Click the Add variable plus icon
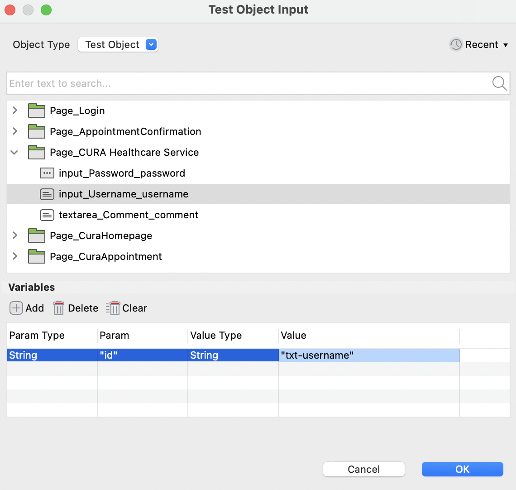This screenshot has width=516, height=490. 16,308
